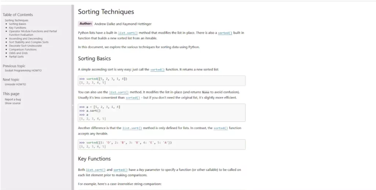Jump to Ascending and Descending section

pyautogui.click(x=26, y=38)
